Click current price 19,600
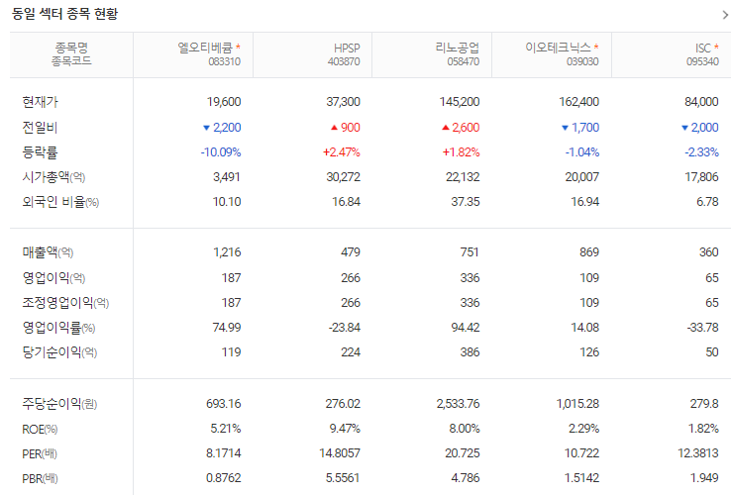Screen dimensions: 732x495 tap(224, 102)
